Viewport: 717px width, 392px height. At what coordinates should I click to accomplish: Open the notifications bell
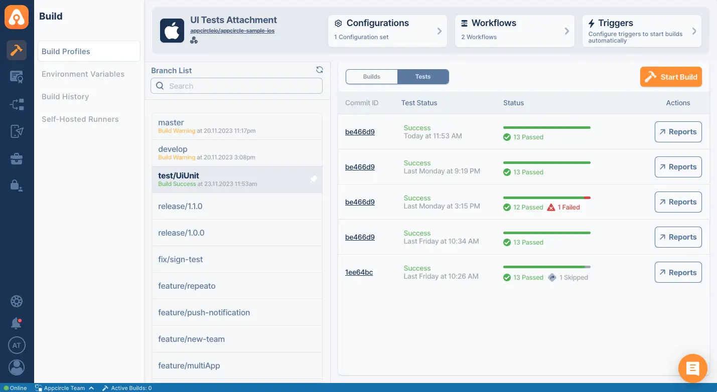(17, 323)
